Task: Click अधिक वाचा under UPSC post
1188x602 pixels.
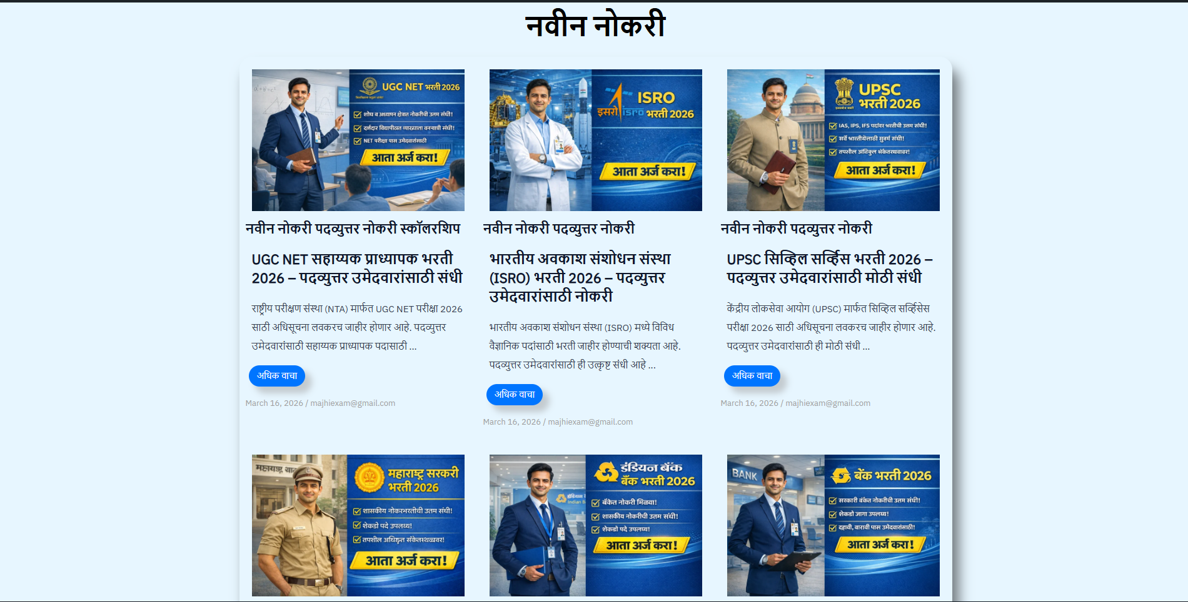Action: (x=752, y=376)
